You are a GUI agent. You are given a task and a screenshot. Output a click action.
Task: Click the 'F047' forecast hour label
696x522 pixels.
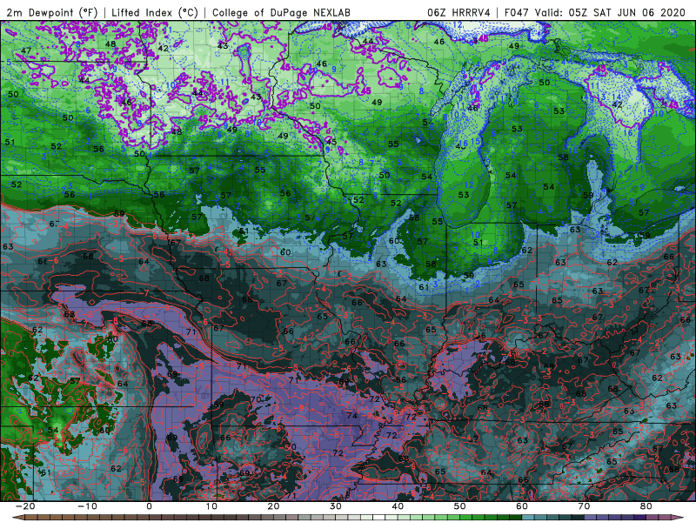(x=516, y=12)
